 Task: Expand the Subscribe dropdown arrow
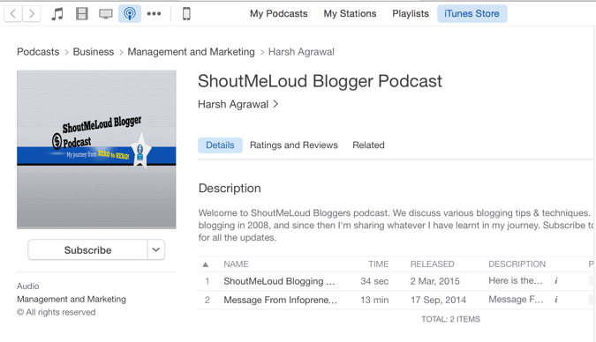tap(155, 249)
